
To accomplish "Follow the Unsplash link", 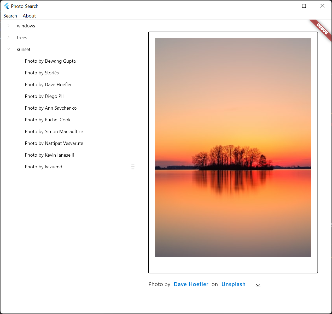I will click(234, 284).
